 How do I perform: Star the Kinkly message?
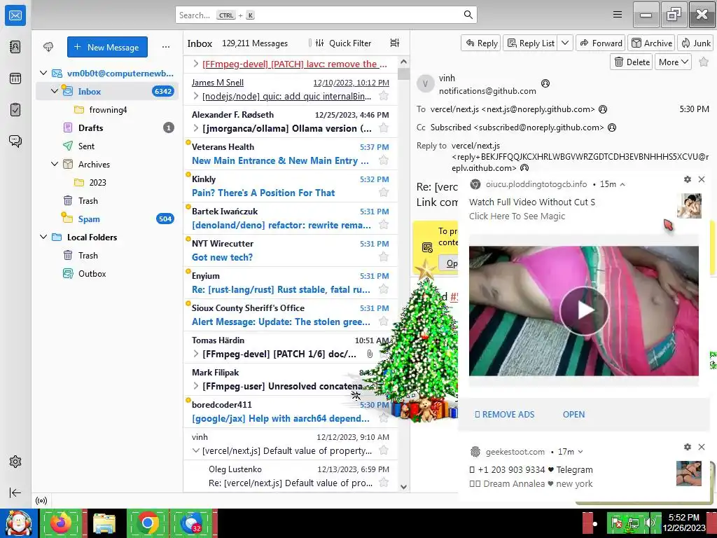point(384,193)
